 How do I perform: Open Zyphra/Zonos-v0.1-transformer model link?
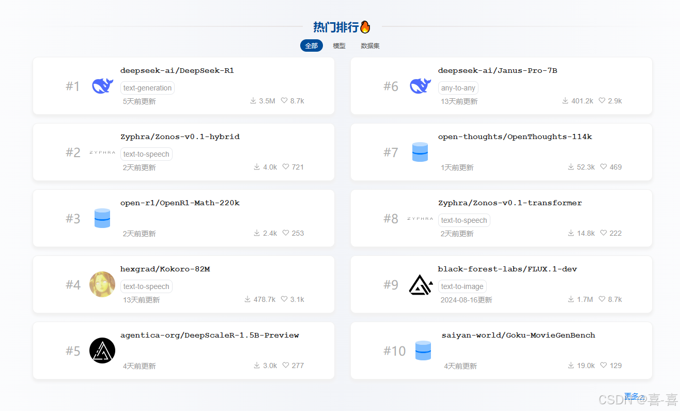(510, 203)
